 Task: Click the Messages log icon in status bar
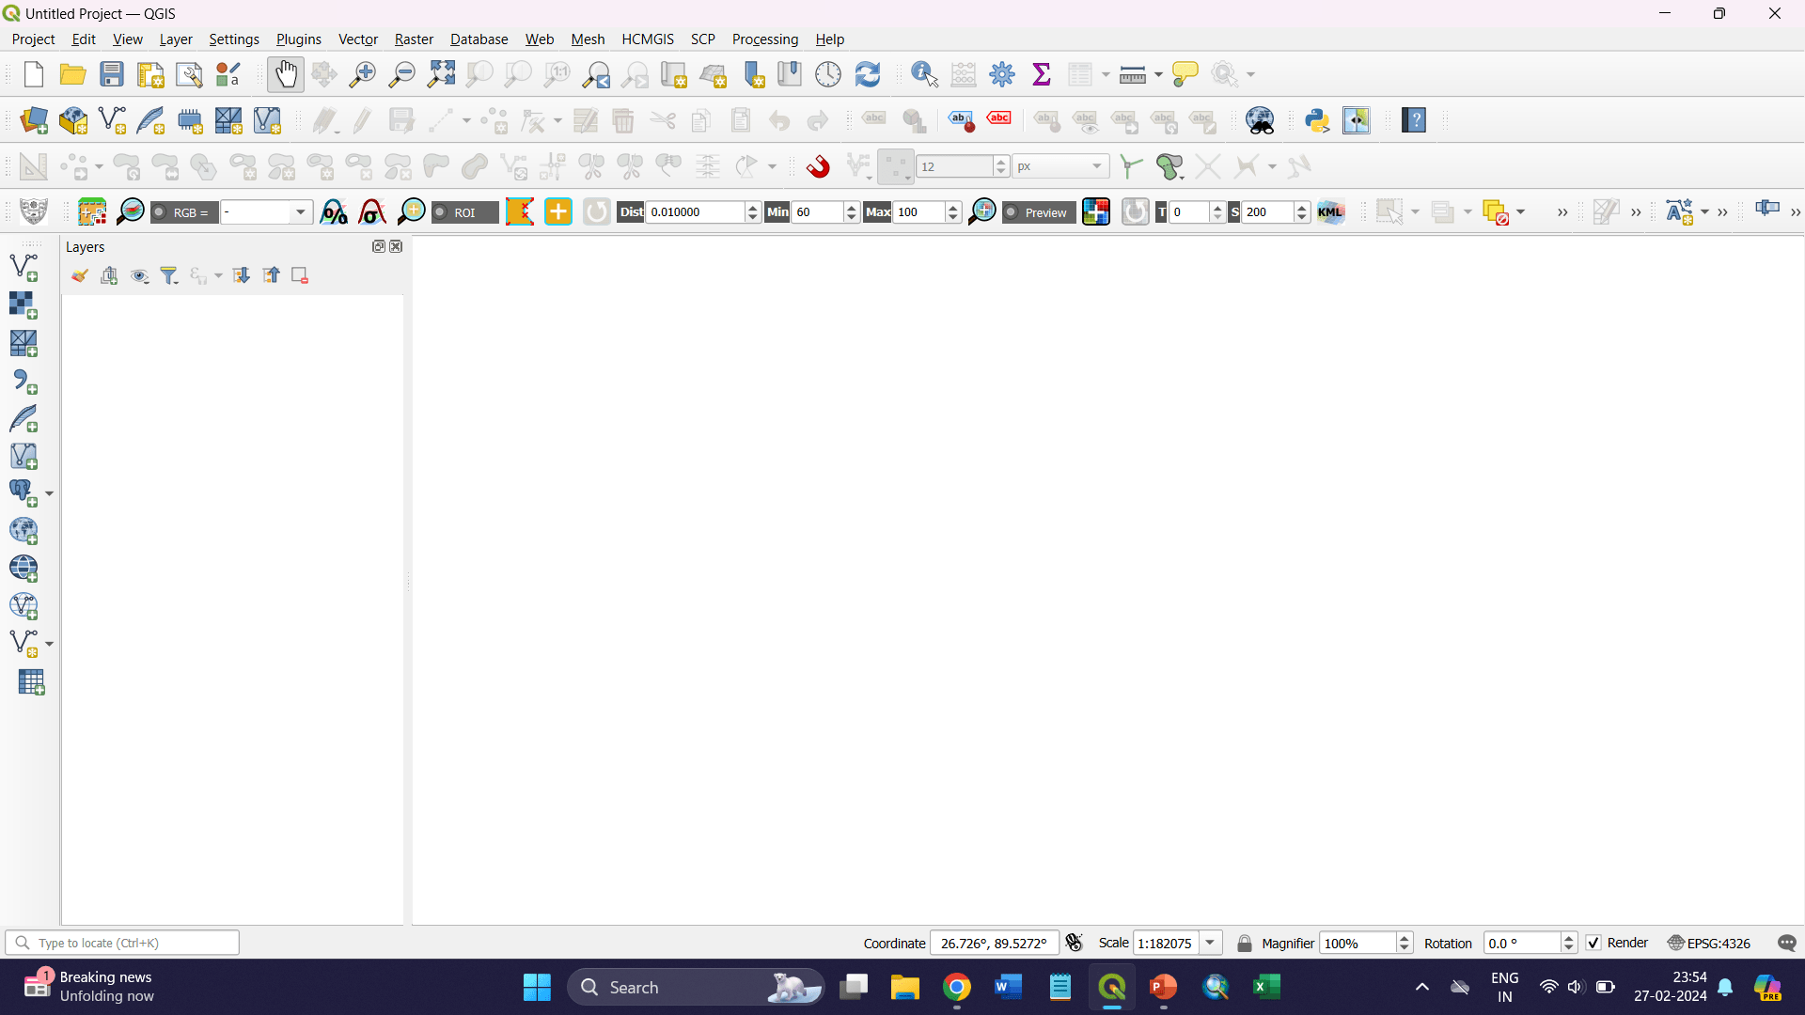coord(1787,943)
